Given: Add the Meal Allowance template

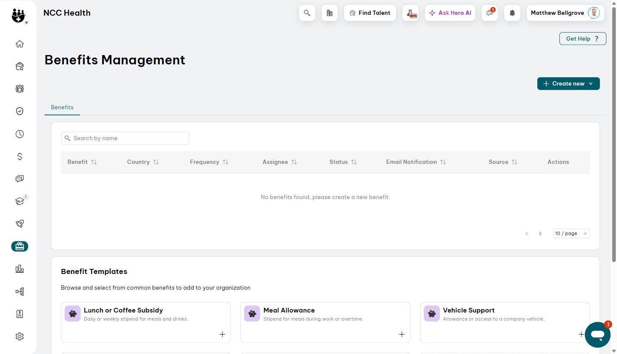Looking at the screenshot, I should (402, 335).
